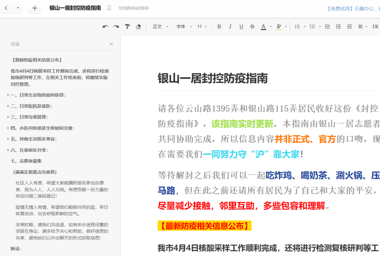The image size is (380, 256).
Task: Toggle bold formatting
Action: [x=219, y=27]
